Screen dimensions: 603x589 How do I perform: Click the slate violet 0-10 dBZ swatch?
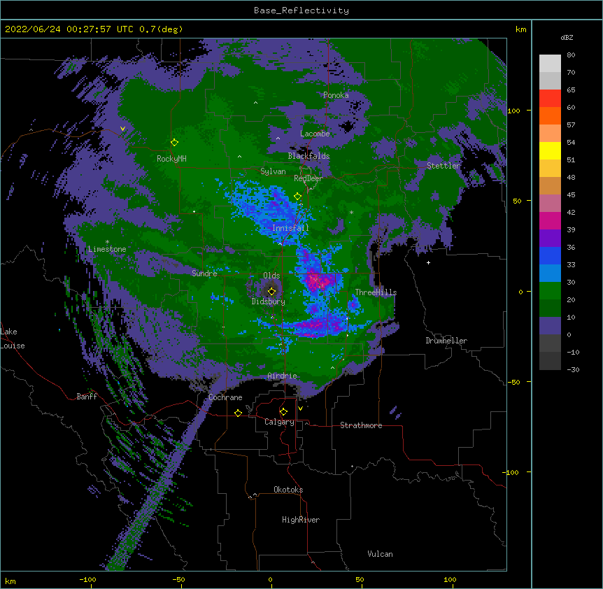(550, 326)
